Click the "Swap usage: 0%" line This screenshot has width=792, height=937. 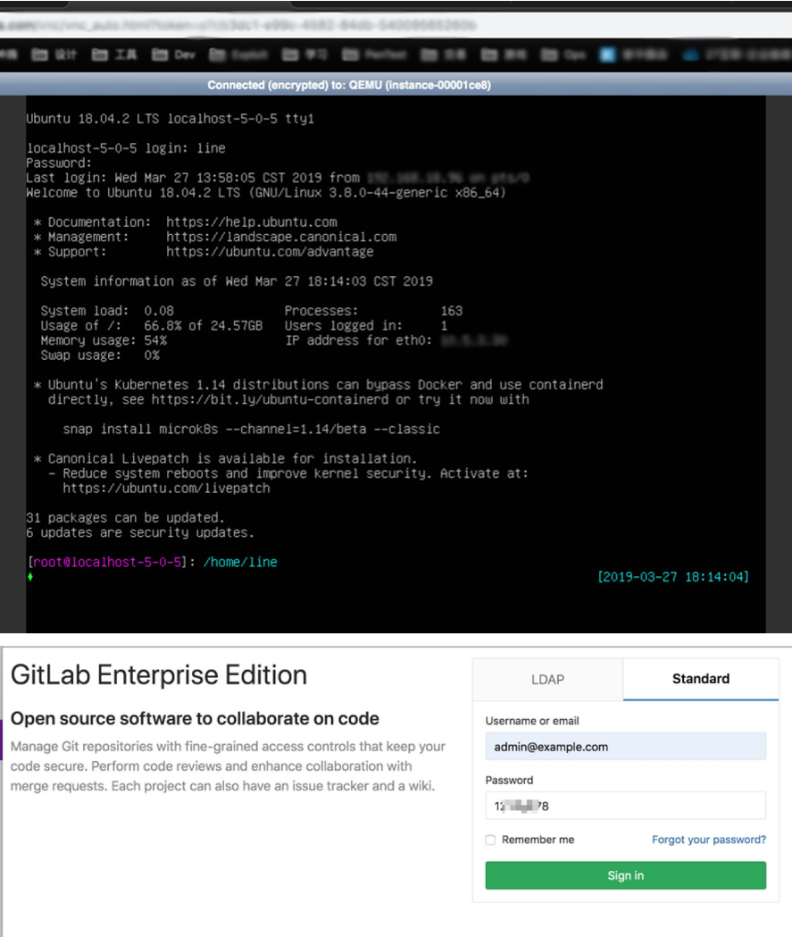pos(100,356)
